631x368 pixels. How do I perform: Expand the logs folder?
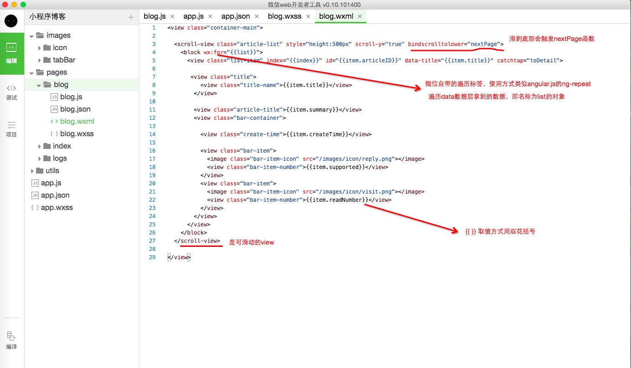[x=40, y=158]
